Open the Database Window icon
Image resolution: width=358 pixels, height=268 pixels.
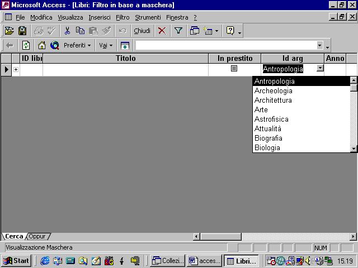pos(195,31)
